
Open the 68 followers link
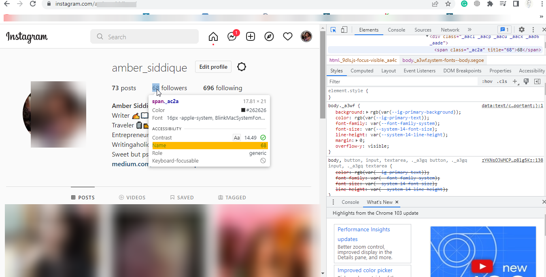coord(170,88)
